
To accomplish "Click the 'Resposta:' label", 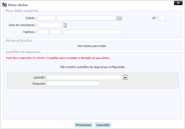I will click(x=39, y=84).
